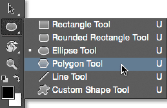167x108 pixels.
Task: Click the rectangle icon in flyout menu
Action: (x=44, y=25)
